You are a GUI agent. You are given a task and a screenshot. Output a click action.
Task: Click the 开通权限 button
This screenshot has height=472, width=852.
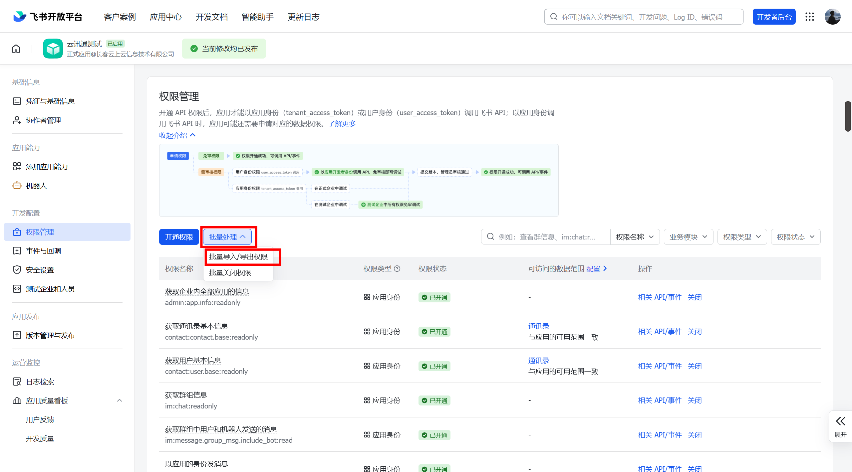[x=179, y=237]
